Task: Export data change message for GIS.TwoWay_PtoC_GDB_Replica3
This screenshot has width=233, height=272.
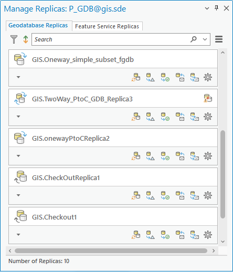Action: [151, 117]
